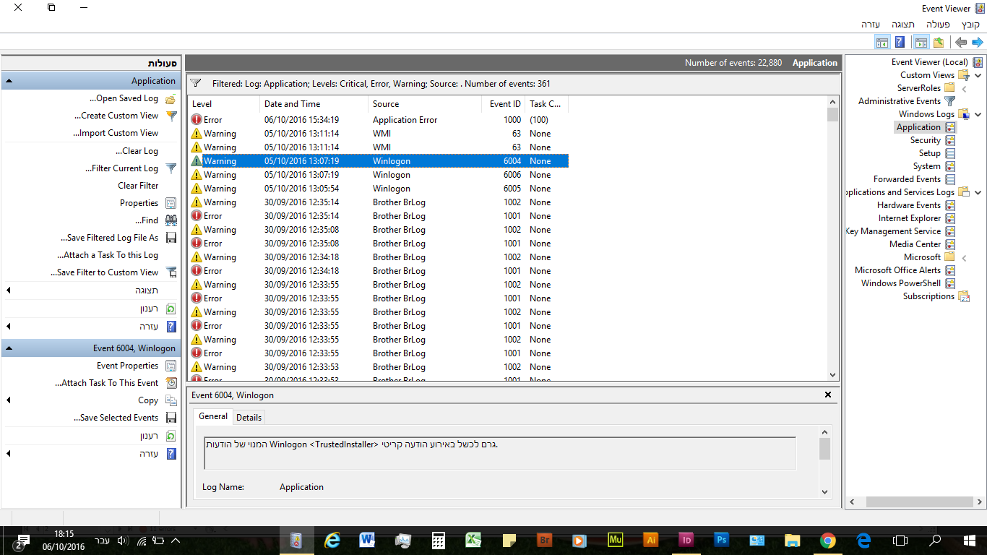Open the פעולה menu
The height and width of the screenshot is (555, 987).
(x=938, y=24)
